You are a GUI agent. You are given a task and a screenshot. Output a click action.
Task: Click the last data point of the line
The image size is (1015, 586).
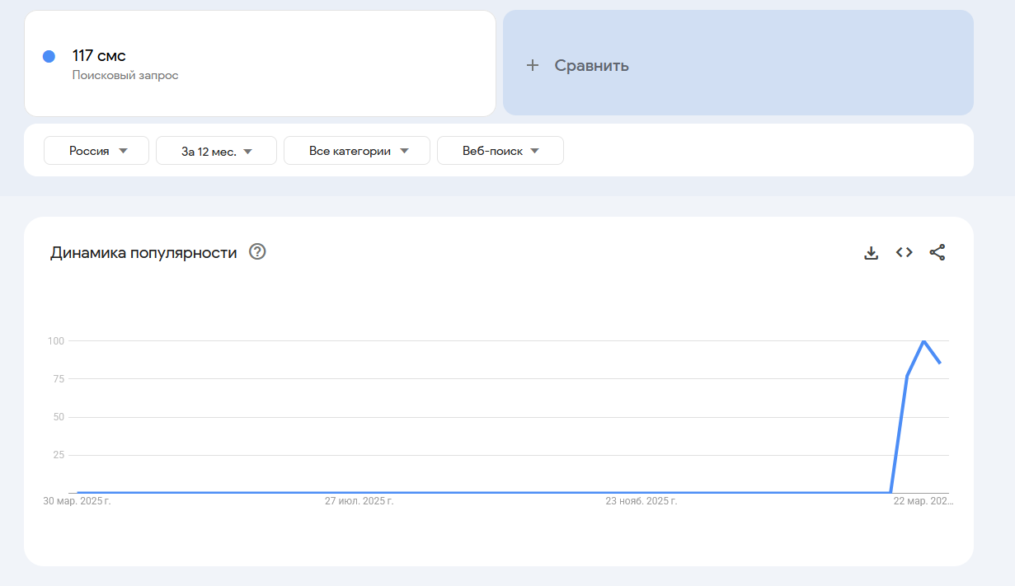tap(940, 363)
